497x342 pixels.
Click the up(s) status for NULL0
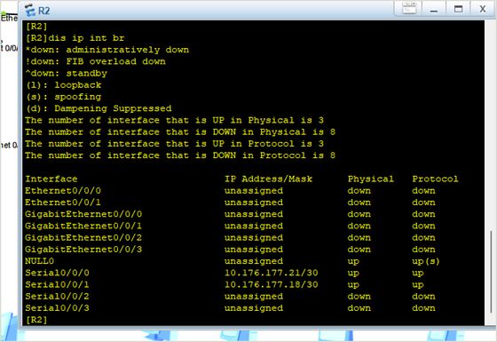point(426,261)
